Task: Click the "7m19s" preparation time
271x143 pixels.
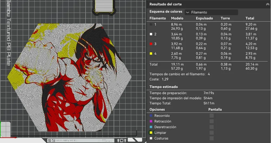Action: (209, 93)
